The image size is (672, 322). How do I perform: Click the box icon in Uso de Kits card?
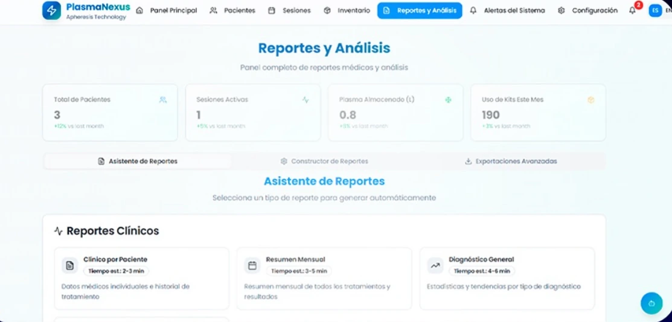591,99
